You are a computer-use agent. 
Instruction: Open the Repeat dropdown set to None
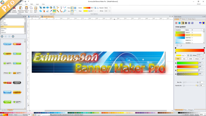tap(107, 8)
